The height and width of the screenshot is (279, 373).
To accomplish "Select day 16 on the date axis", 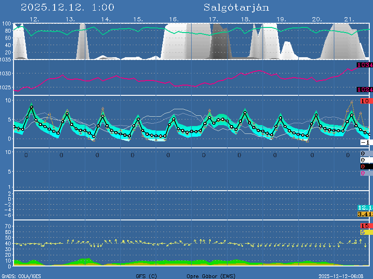I will [173, 20].
